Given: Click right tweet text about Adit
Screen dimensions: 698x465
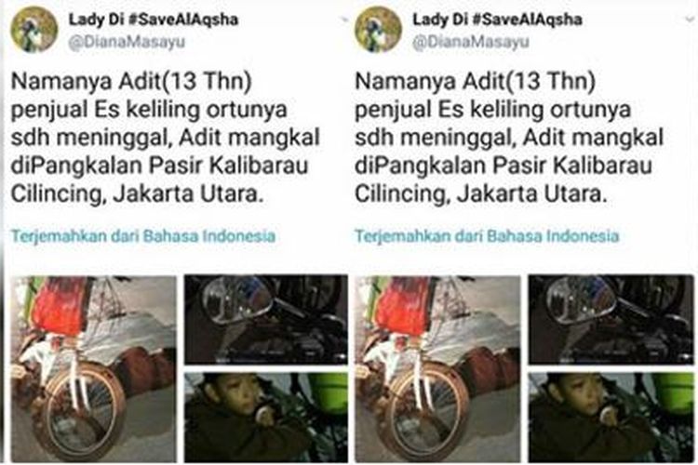Looking at the screenshot, I should 509,138.
